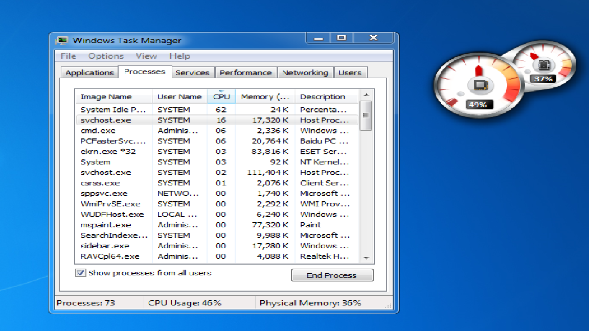Viewport: 589px width, 331px height.
Task: Switch to the Applications tab
Action: pyautogui.click(x=89, y=73)
